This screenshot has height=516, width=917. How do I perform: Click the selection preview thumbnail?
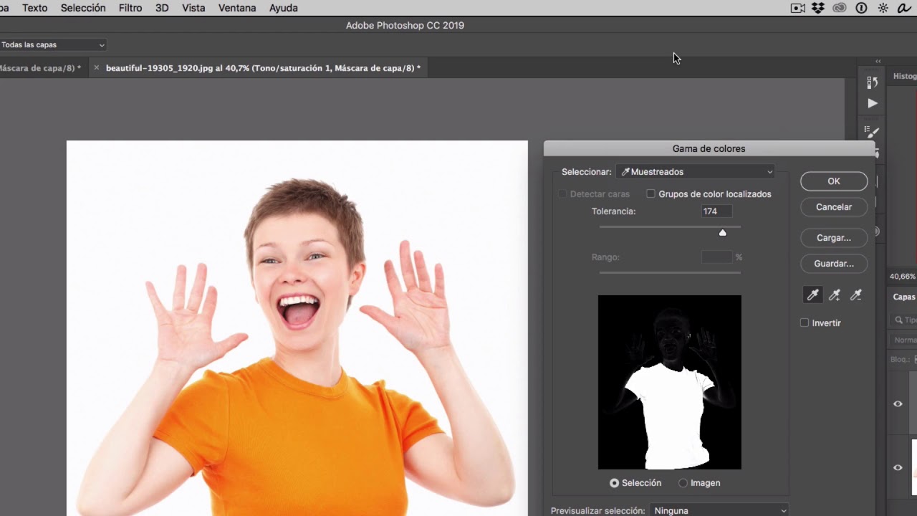pyautogui.click(x=670, y=382)
